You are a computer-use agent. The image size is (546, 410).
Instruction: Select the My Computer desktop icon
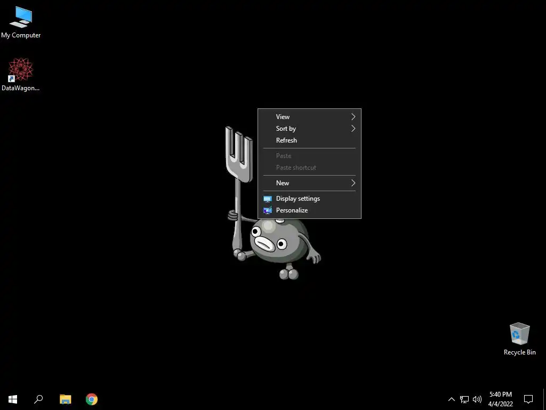(x=21, y=22)
